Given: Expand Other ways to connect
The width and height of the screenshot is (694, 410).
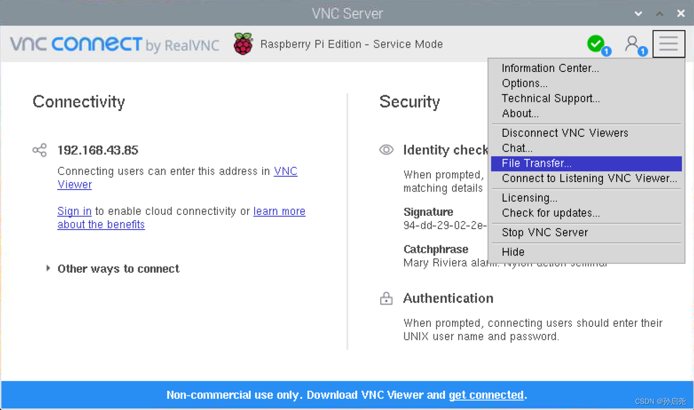Looking at the screenshot, I should [x=113, y=269].
